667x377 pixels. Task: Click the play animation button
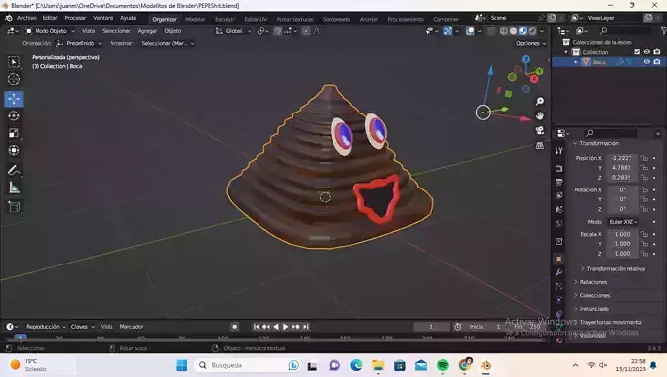(x=285, y=327)
